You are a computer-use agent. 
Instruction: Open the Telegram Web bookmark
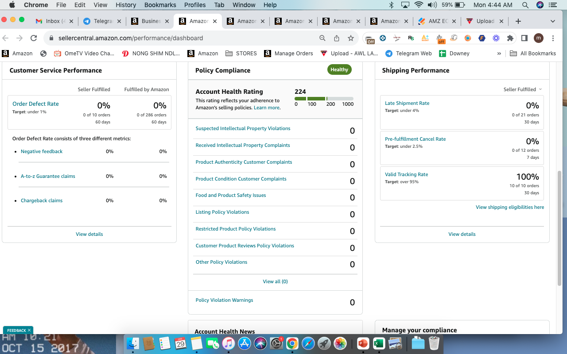point(408,54)
